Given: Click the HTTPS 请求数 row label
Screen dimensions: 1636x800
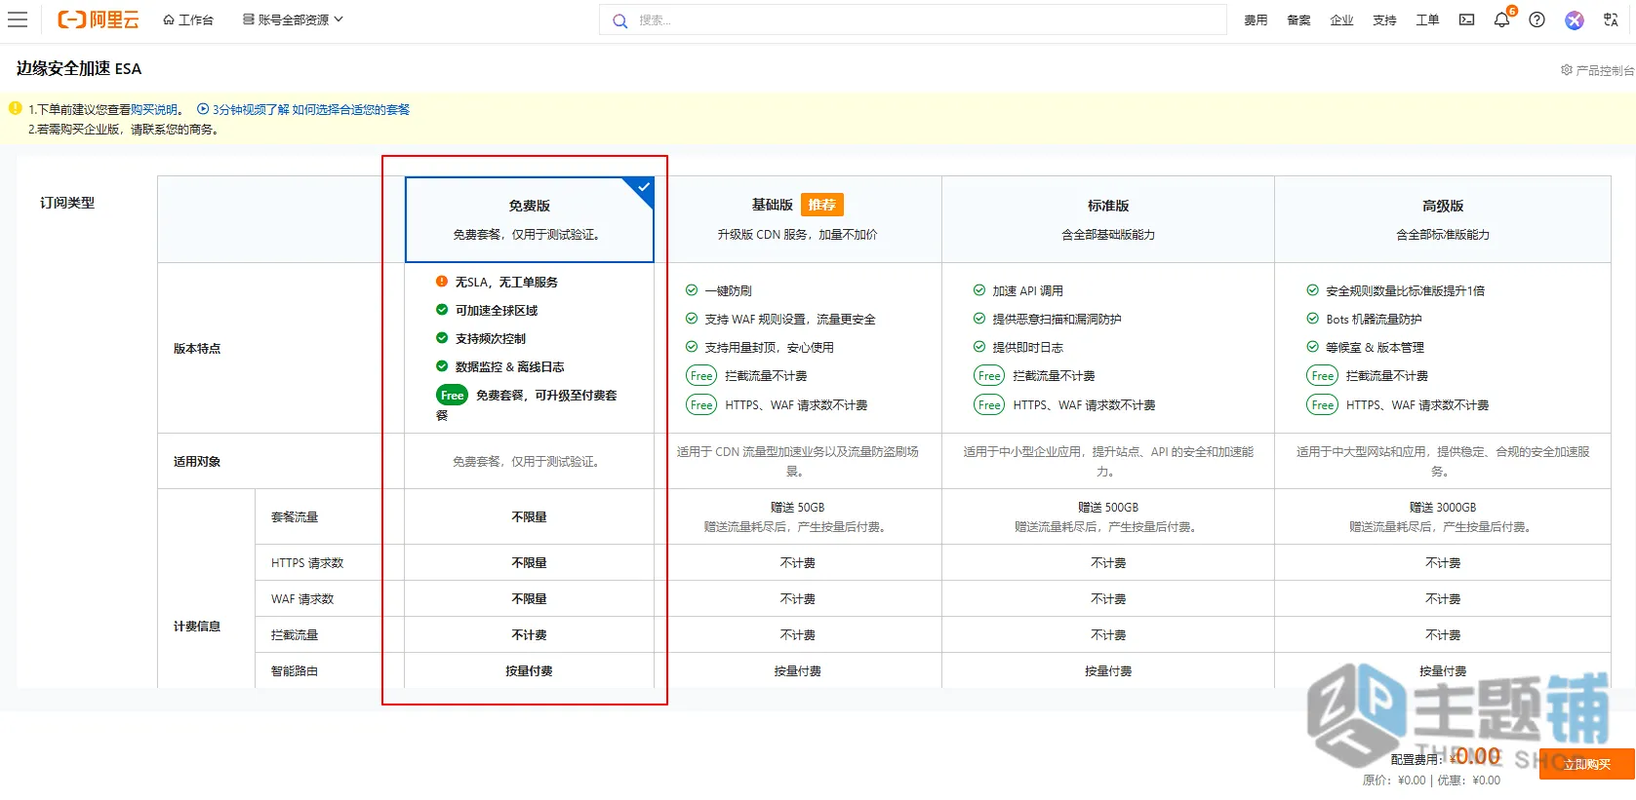Looking at the screenshot, I should (307, 563).
